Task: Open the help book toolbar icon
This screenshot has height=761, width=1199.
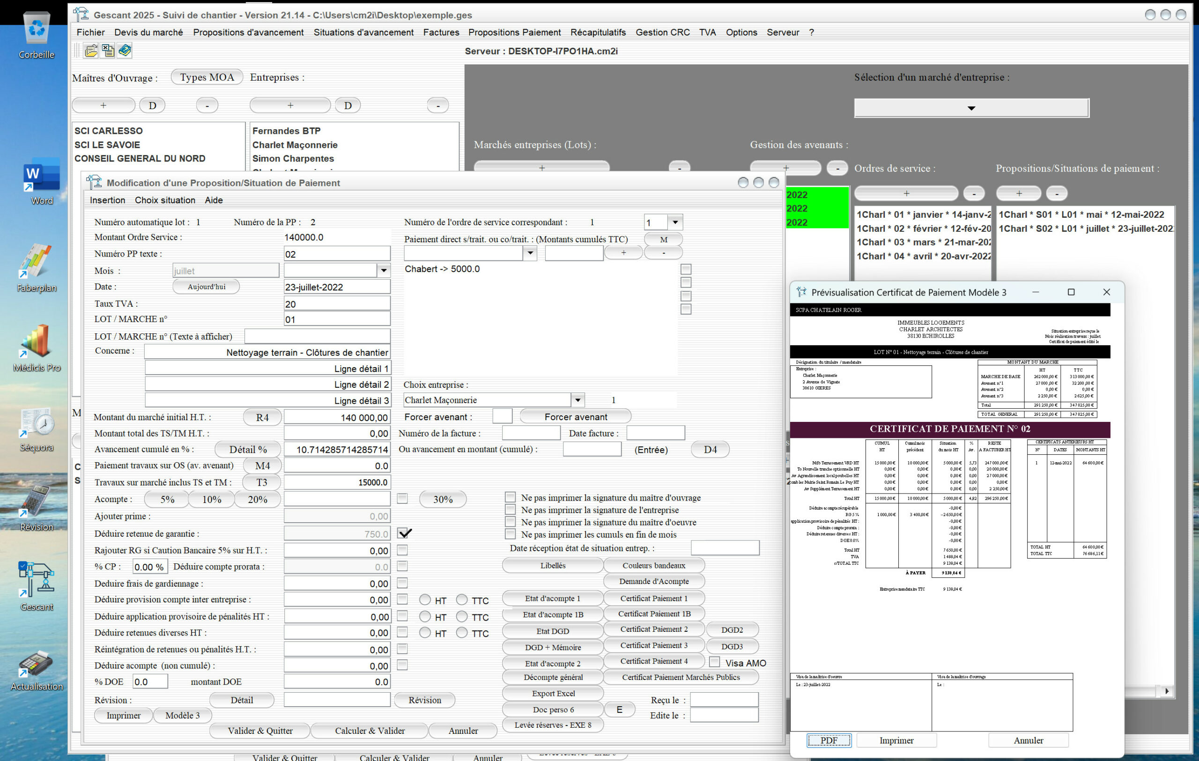Action: (125, 51)
